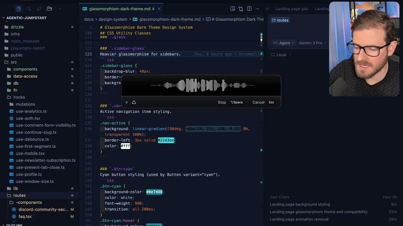Select the Landing page glas chat tab
The width and height of the screenshot is (403, 226).
click(x=292, y=8)
